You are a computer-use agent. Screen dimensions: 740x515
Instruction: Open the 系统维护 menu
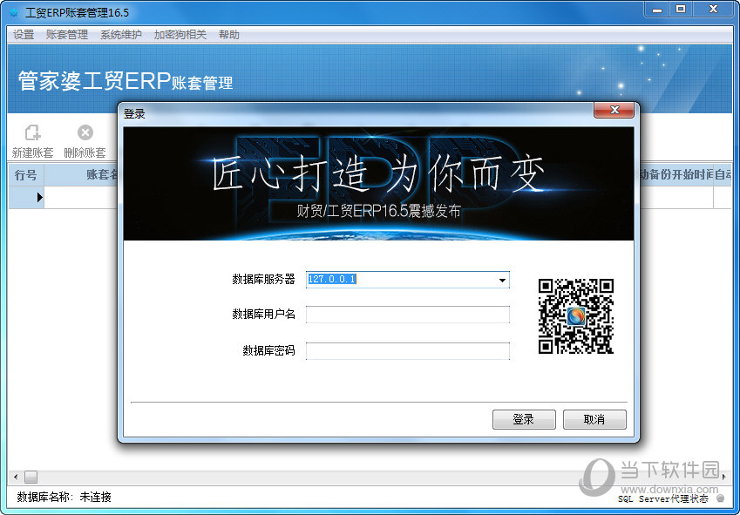pyautogui.click(x=121, y=35)
